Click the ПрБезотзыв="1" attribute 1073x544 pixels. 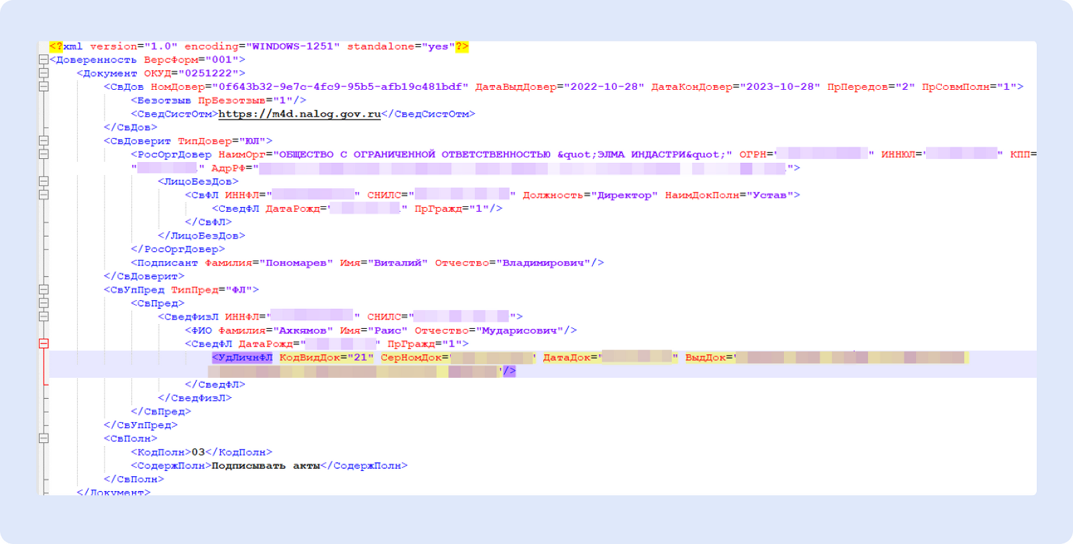tap(245, 100)
